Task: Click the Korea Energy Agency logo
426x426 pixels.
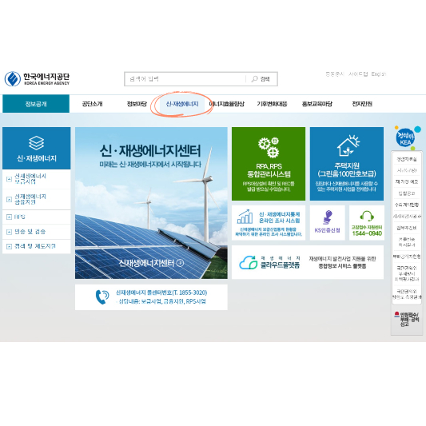Action: pos(37,79)
